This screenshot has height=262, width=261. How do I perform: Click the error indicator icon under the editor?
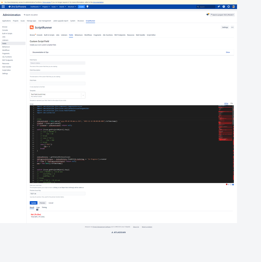click(x=227, y=184)
